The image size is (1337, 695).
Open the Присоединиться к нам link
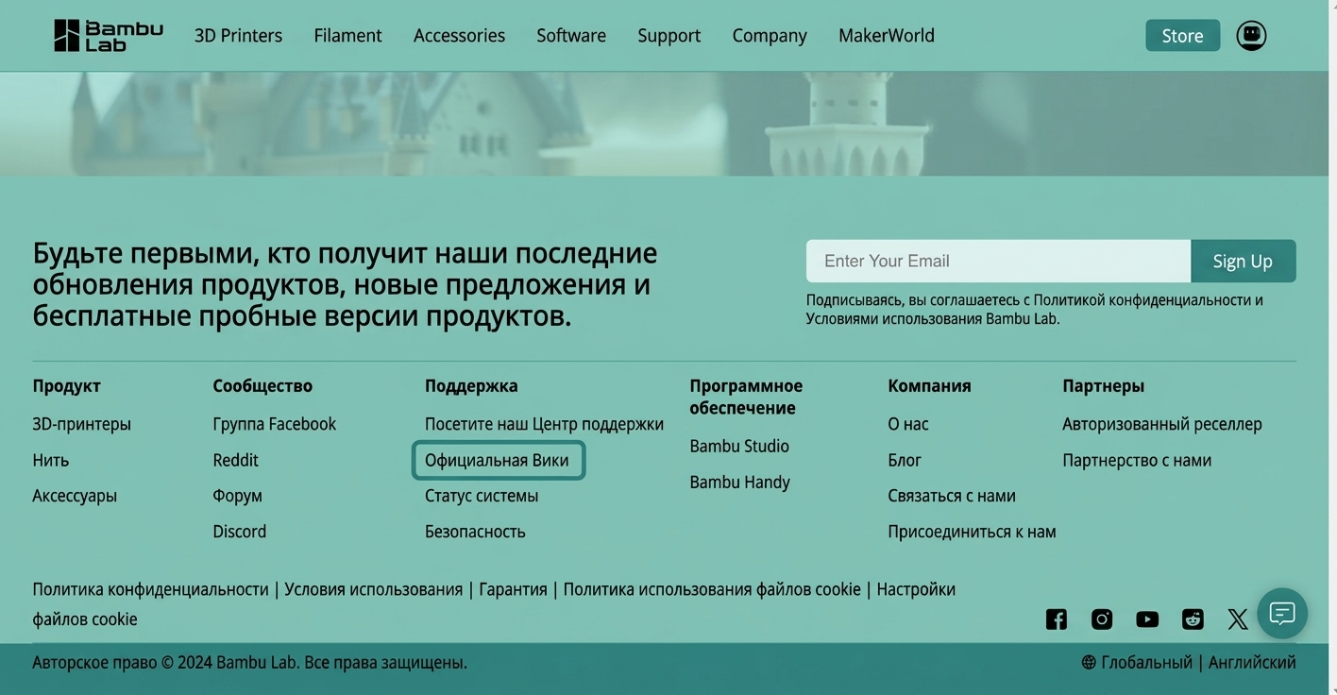point(972,532)
